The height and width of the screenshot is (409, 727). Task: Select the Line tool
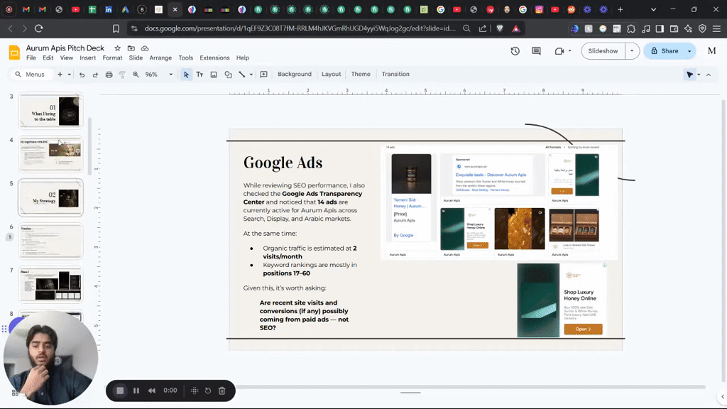(242, 74)
